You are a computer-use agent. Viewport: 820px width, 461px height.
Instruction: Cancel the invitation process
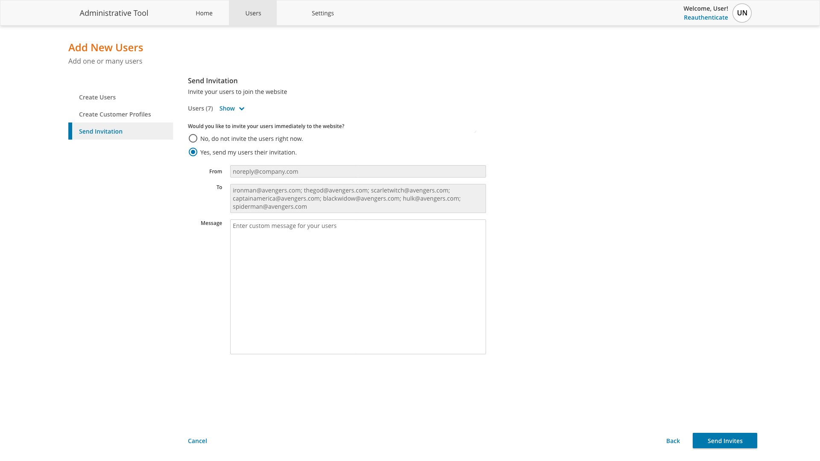point(197,441)
